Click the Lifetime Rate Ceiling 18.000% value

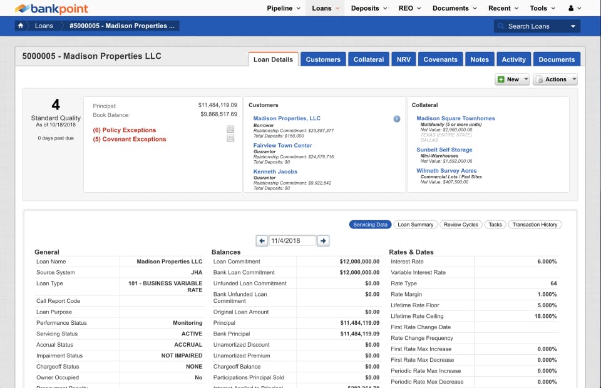pyautogui.click(x=545, y=317)
